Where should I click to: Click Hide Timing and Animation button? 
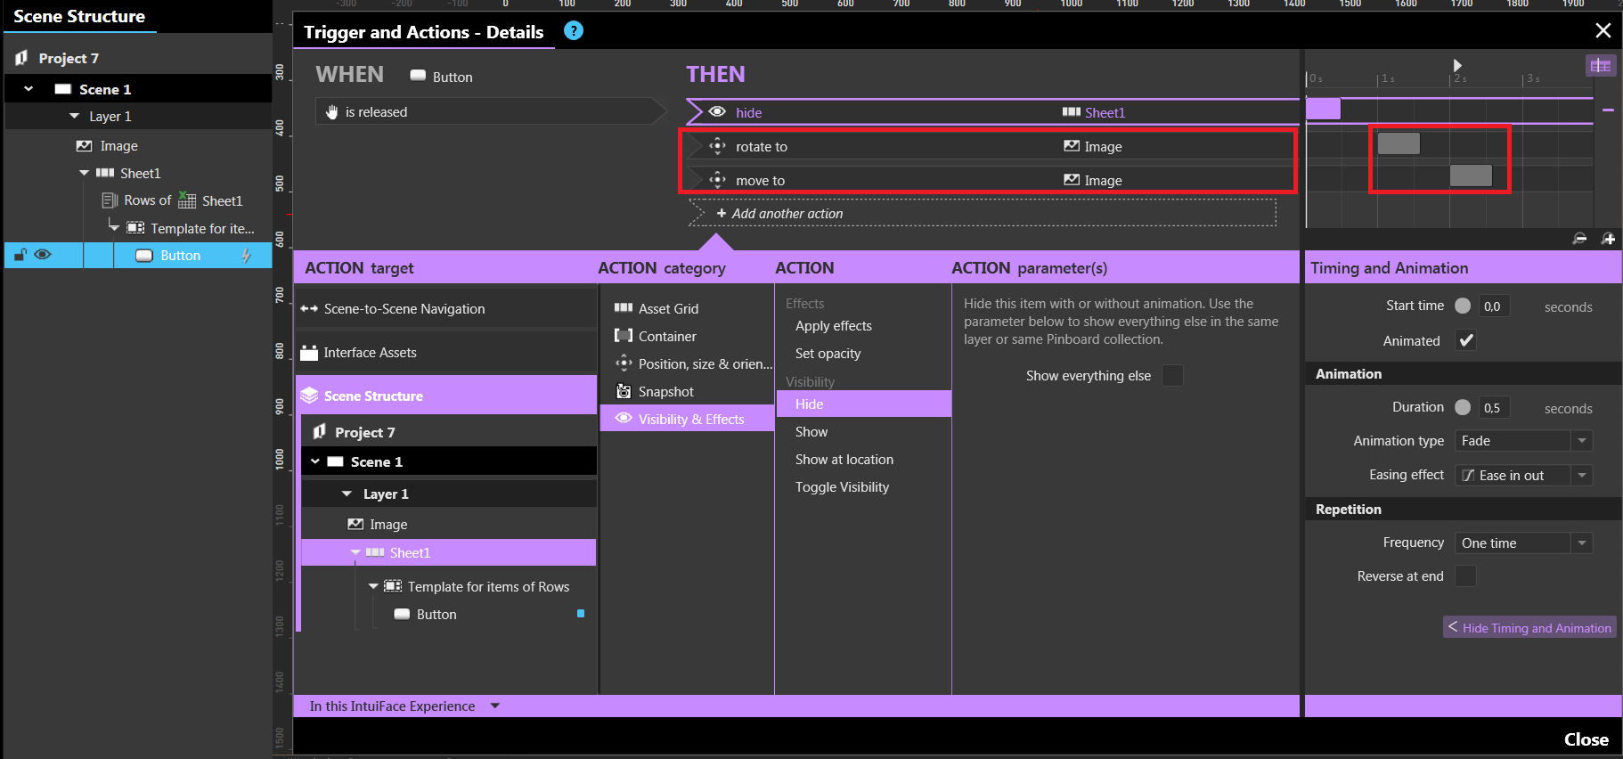click(x=1529, y=627)
